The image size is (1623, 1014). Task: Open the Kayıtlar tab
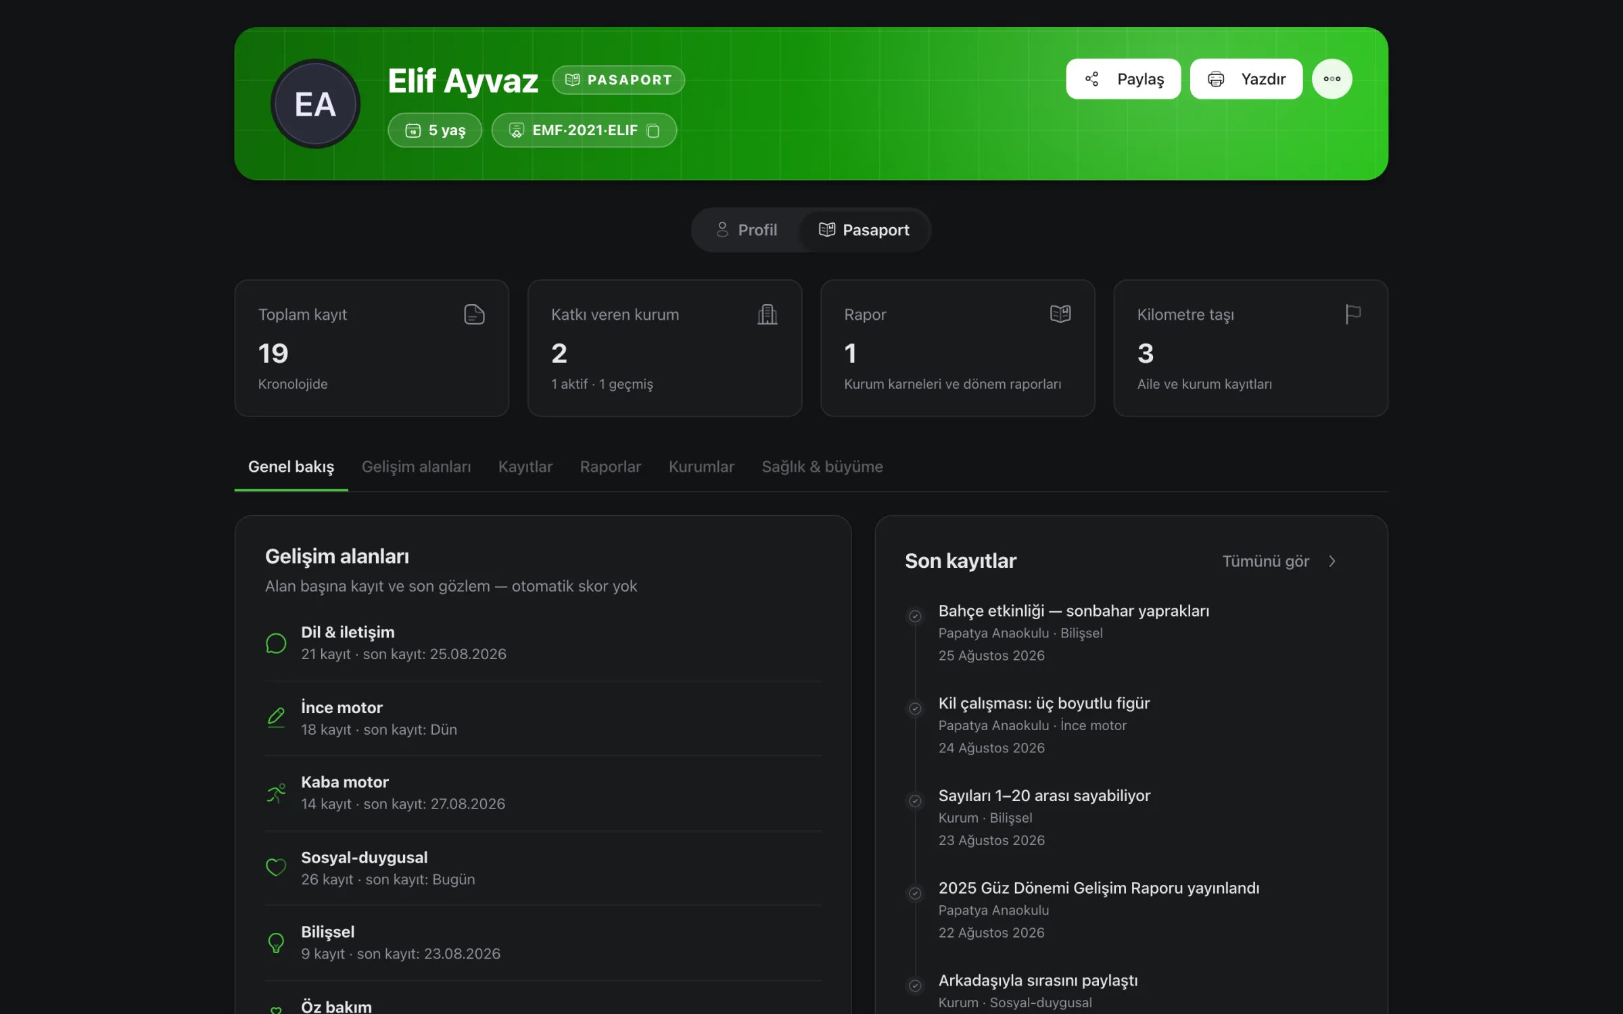525,466
